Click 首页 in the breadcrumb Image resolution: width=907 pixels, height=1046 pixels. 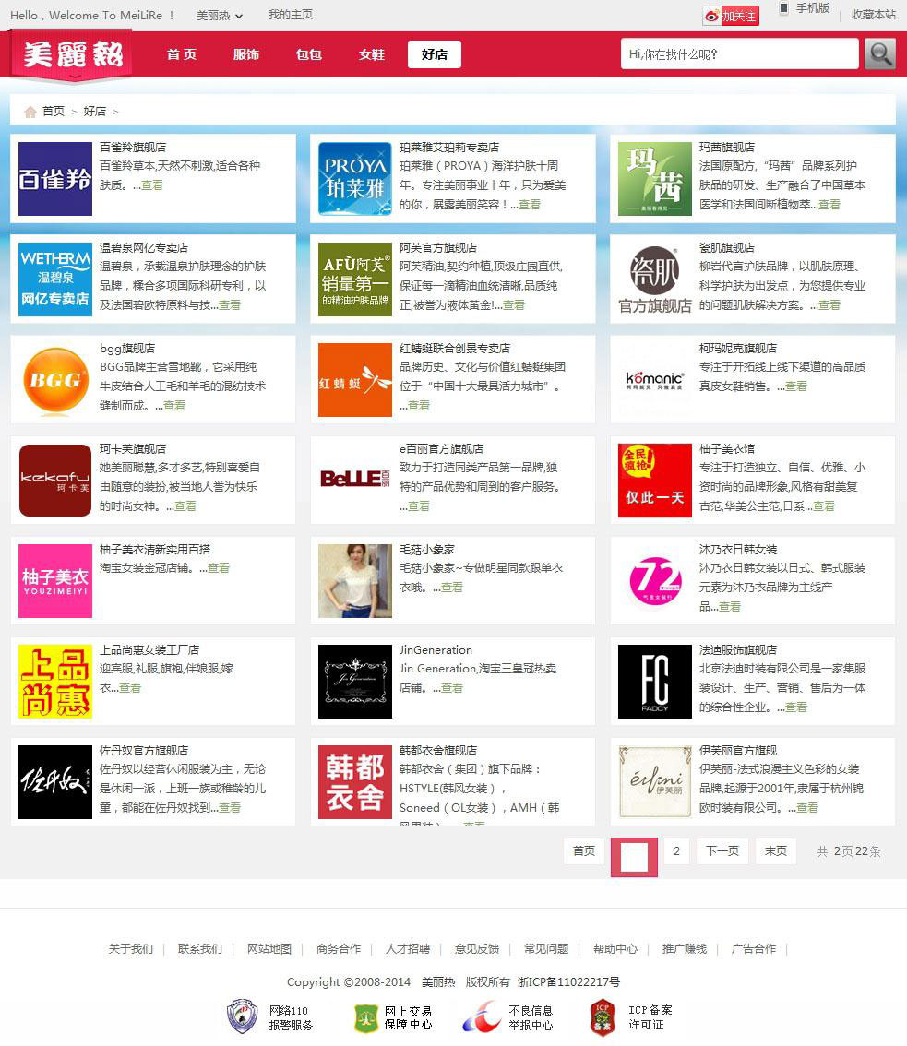click(x=54, y=112)
